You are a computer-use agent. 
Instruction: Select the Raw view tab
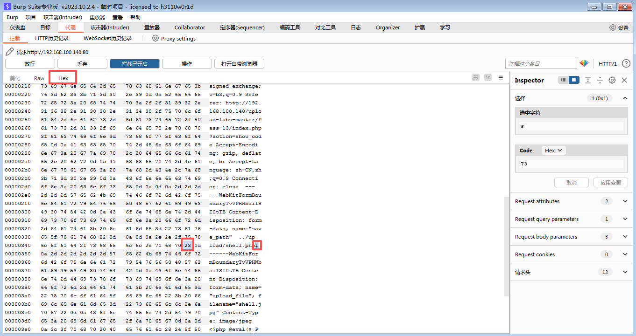[x=39, y=78]
